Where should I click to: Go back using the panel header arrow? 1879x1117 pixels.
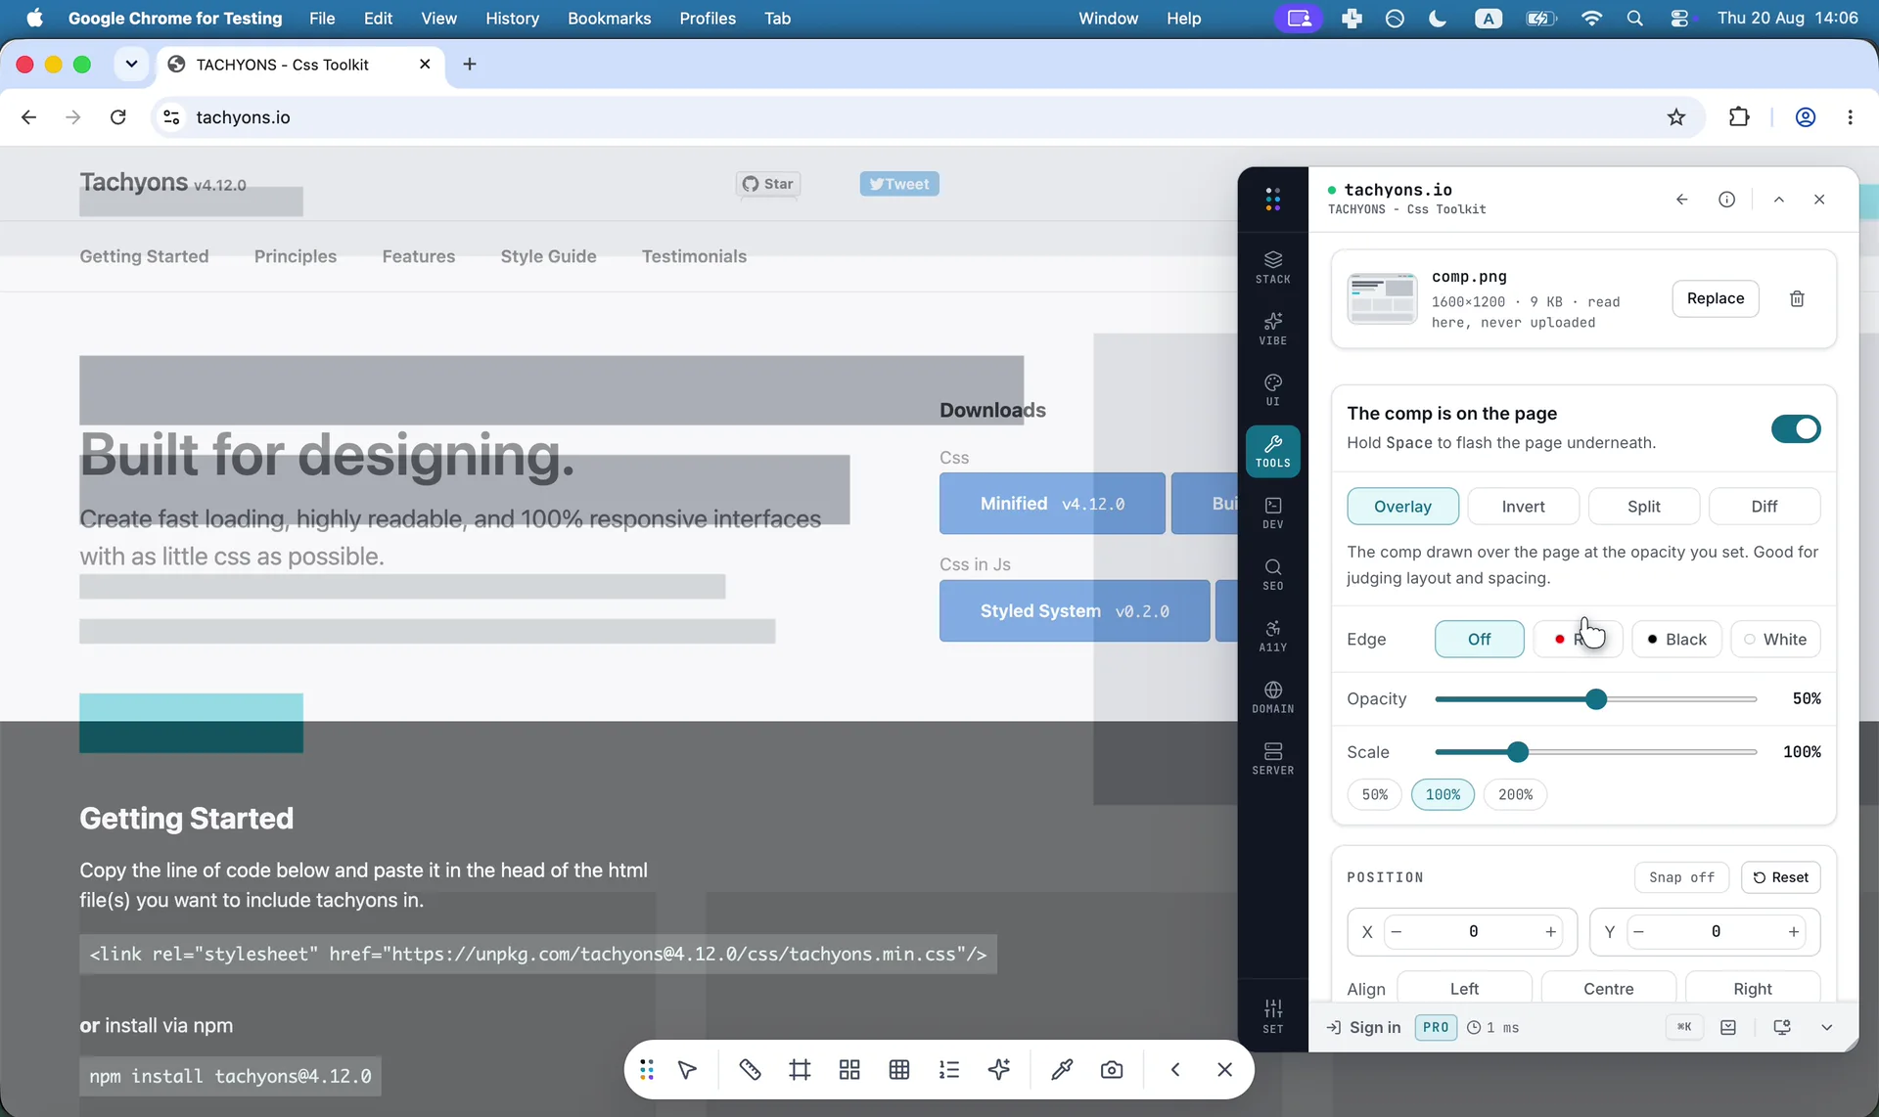[1681, 200]
